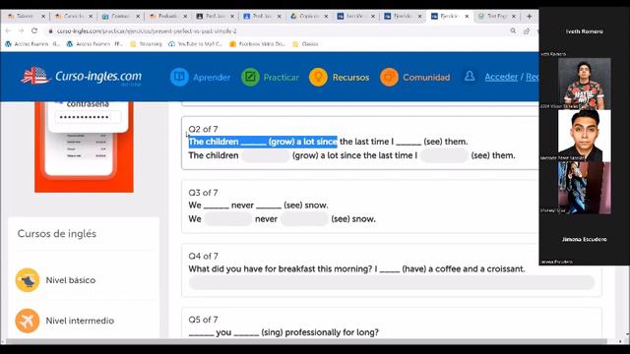
Task: Open the Aprender menu
Action: pos(212,77)
